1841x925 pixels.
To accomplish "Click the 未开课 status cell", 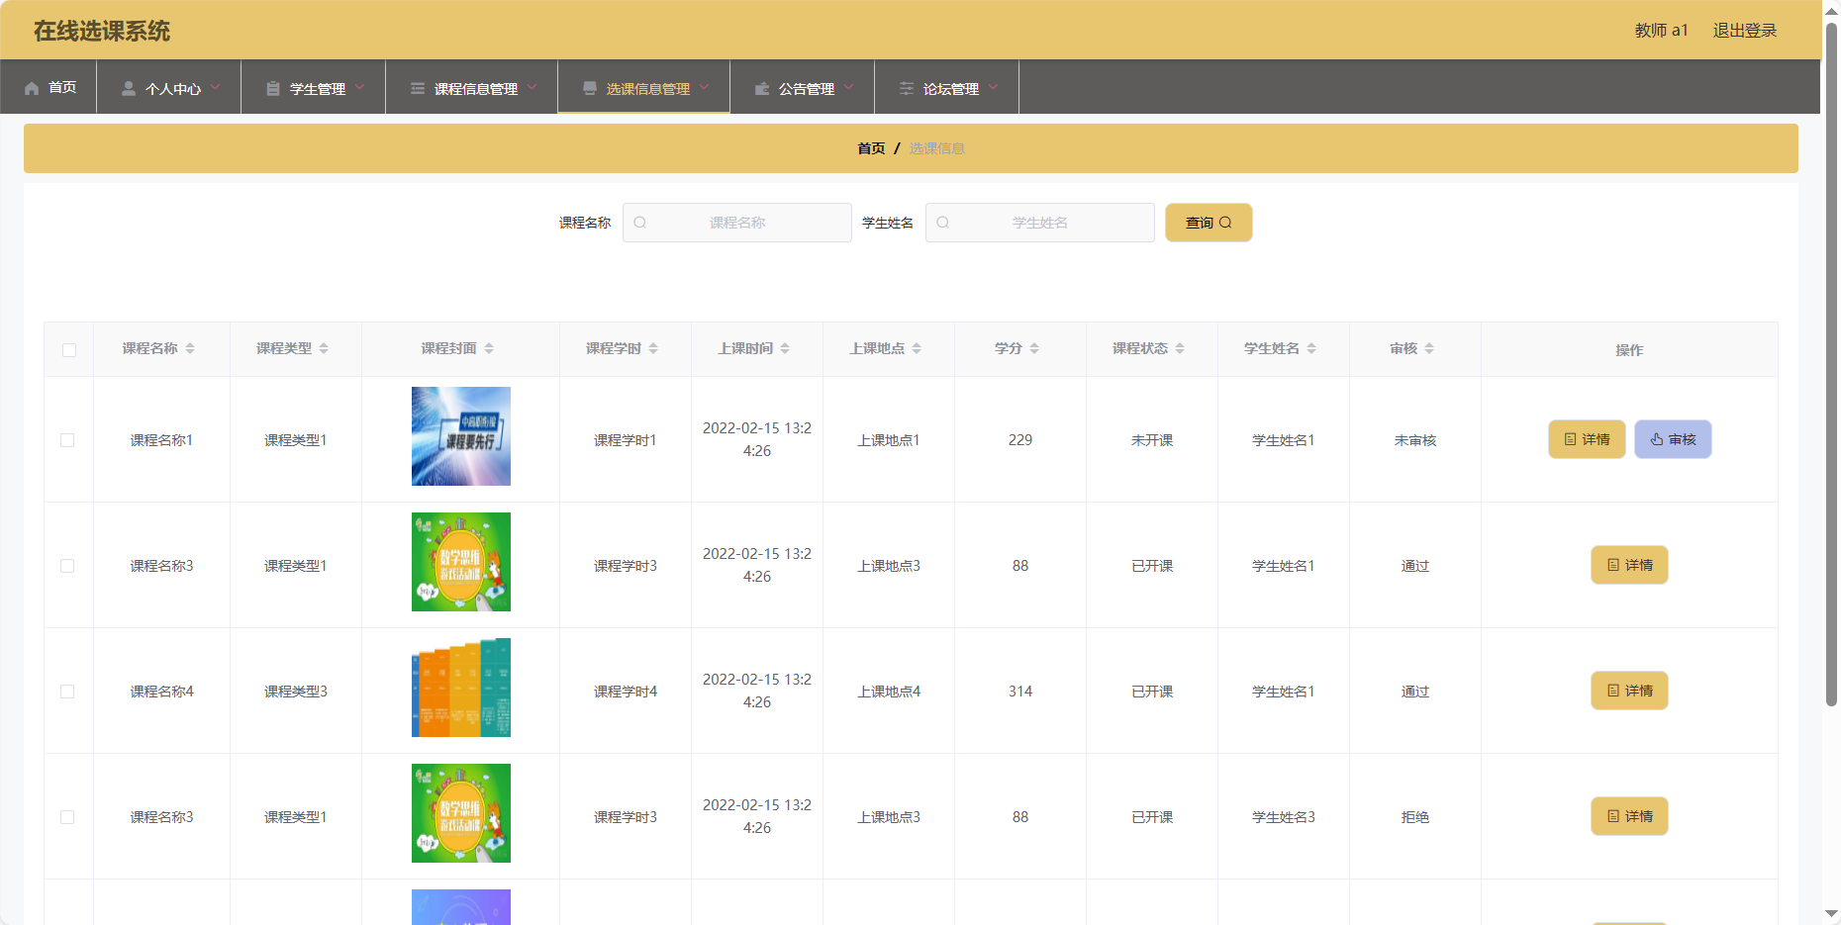I will (1152, 440).
